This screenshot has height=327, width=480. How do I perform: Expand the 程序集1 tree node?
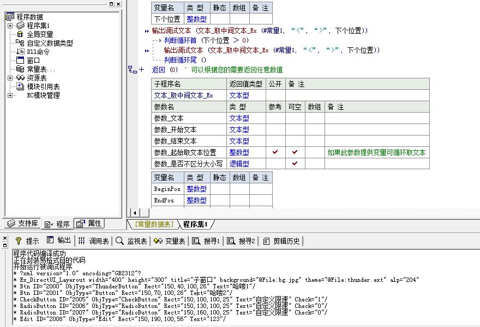[10, 26]
